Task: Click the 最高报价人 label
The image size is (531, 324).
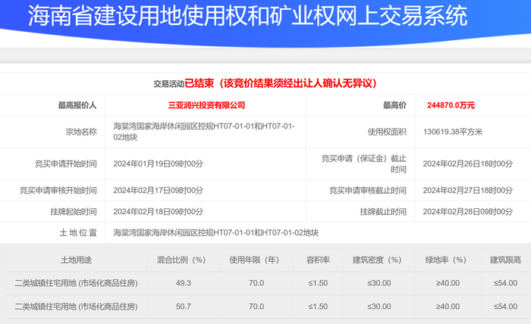Action: coord(77,105)
